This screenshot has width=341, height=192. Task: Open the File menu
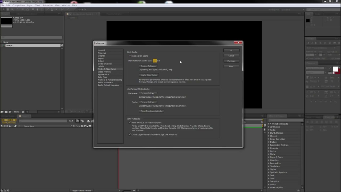click(2, 5)
